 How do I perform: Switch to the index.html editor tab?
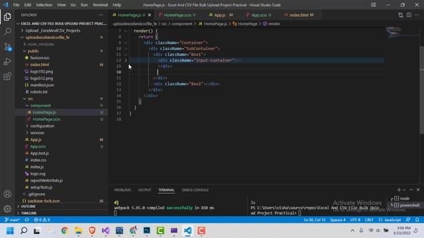(299, 15)
